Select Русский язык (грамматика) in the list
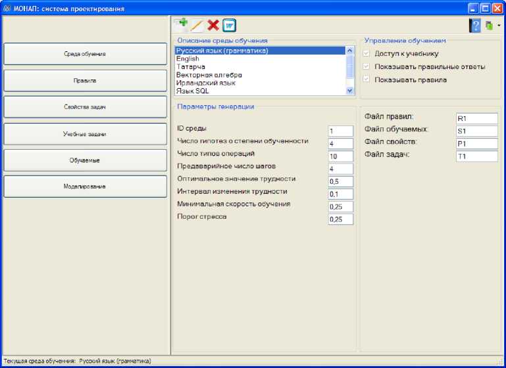 [260, 51]
